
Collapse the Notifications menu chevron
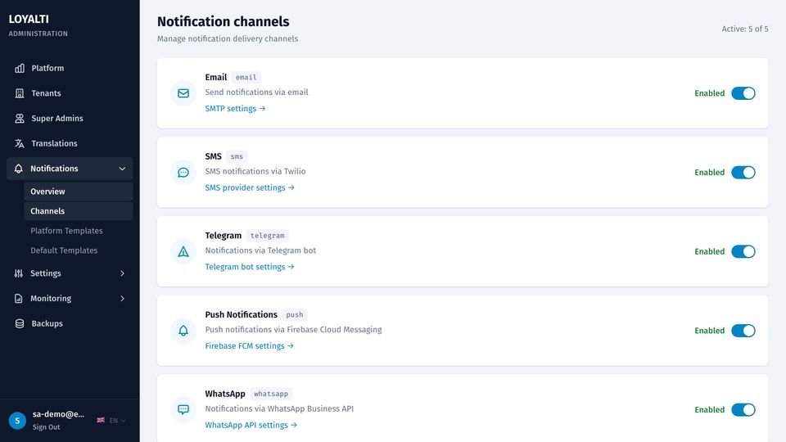(x=122, y=169)
